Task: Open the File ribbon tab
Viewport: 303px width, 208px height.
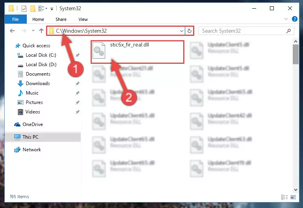Action: click(15, 19)
